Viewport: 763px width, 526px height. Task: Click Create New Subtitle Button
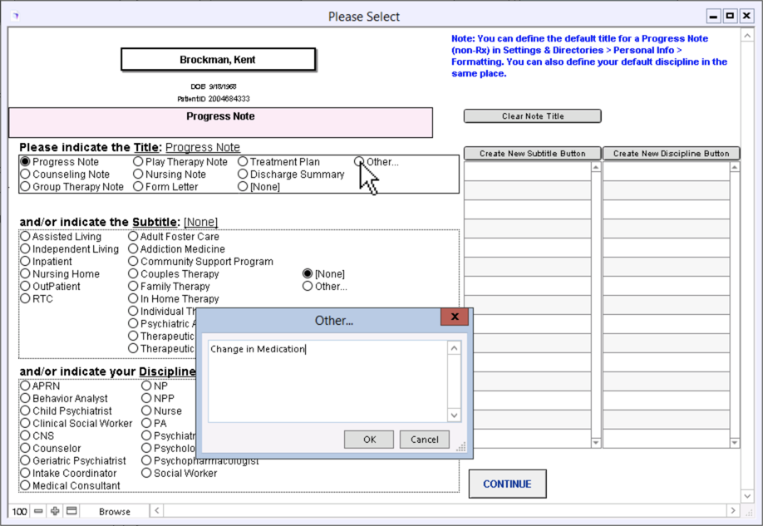coord(532,154)
